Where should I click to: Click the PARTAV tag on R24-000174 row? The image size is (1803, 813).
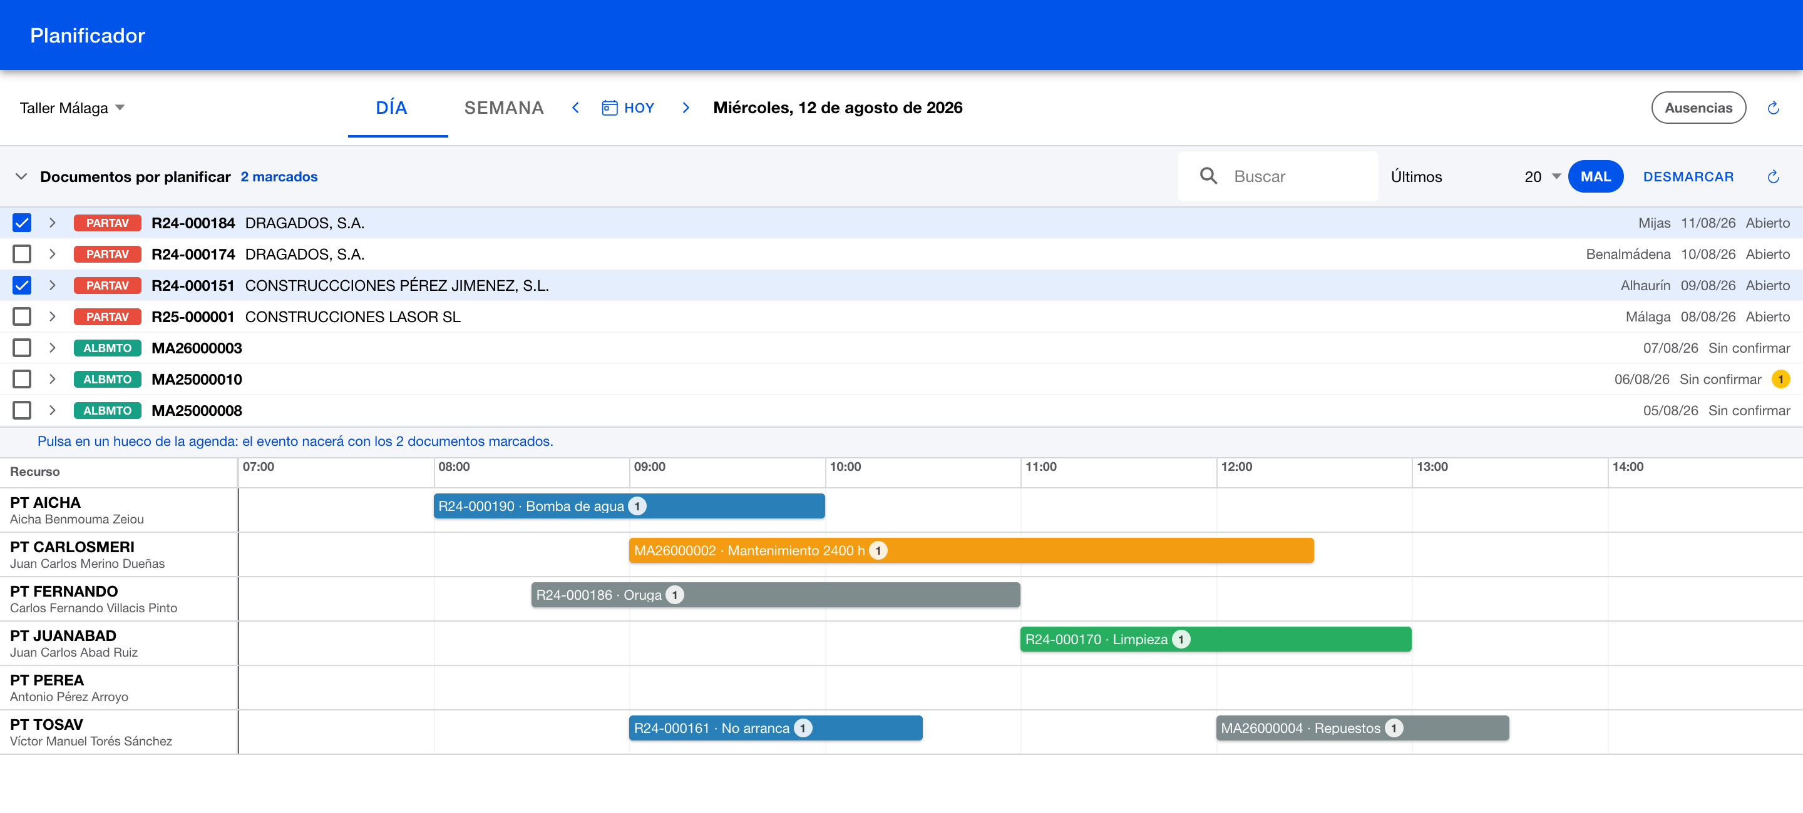[107, 255]
